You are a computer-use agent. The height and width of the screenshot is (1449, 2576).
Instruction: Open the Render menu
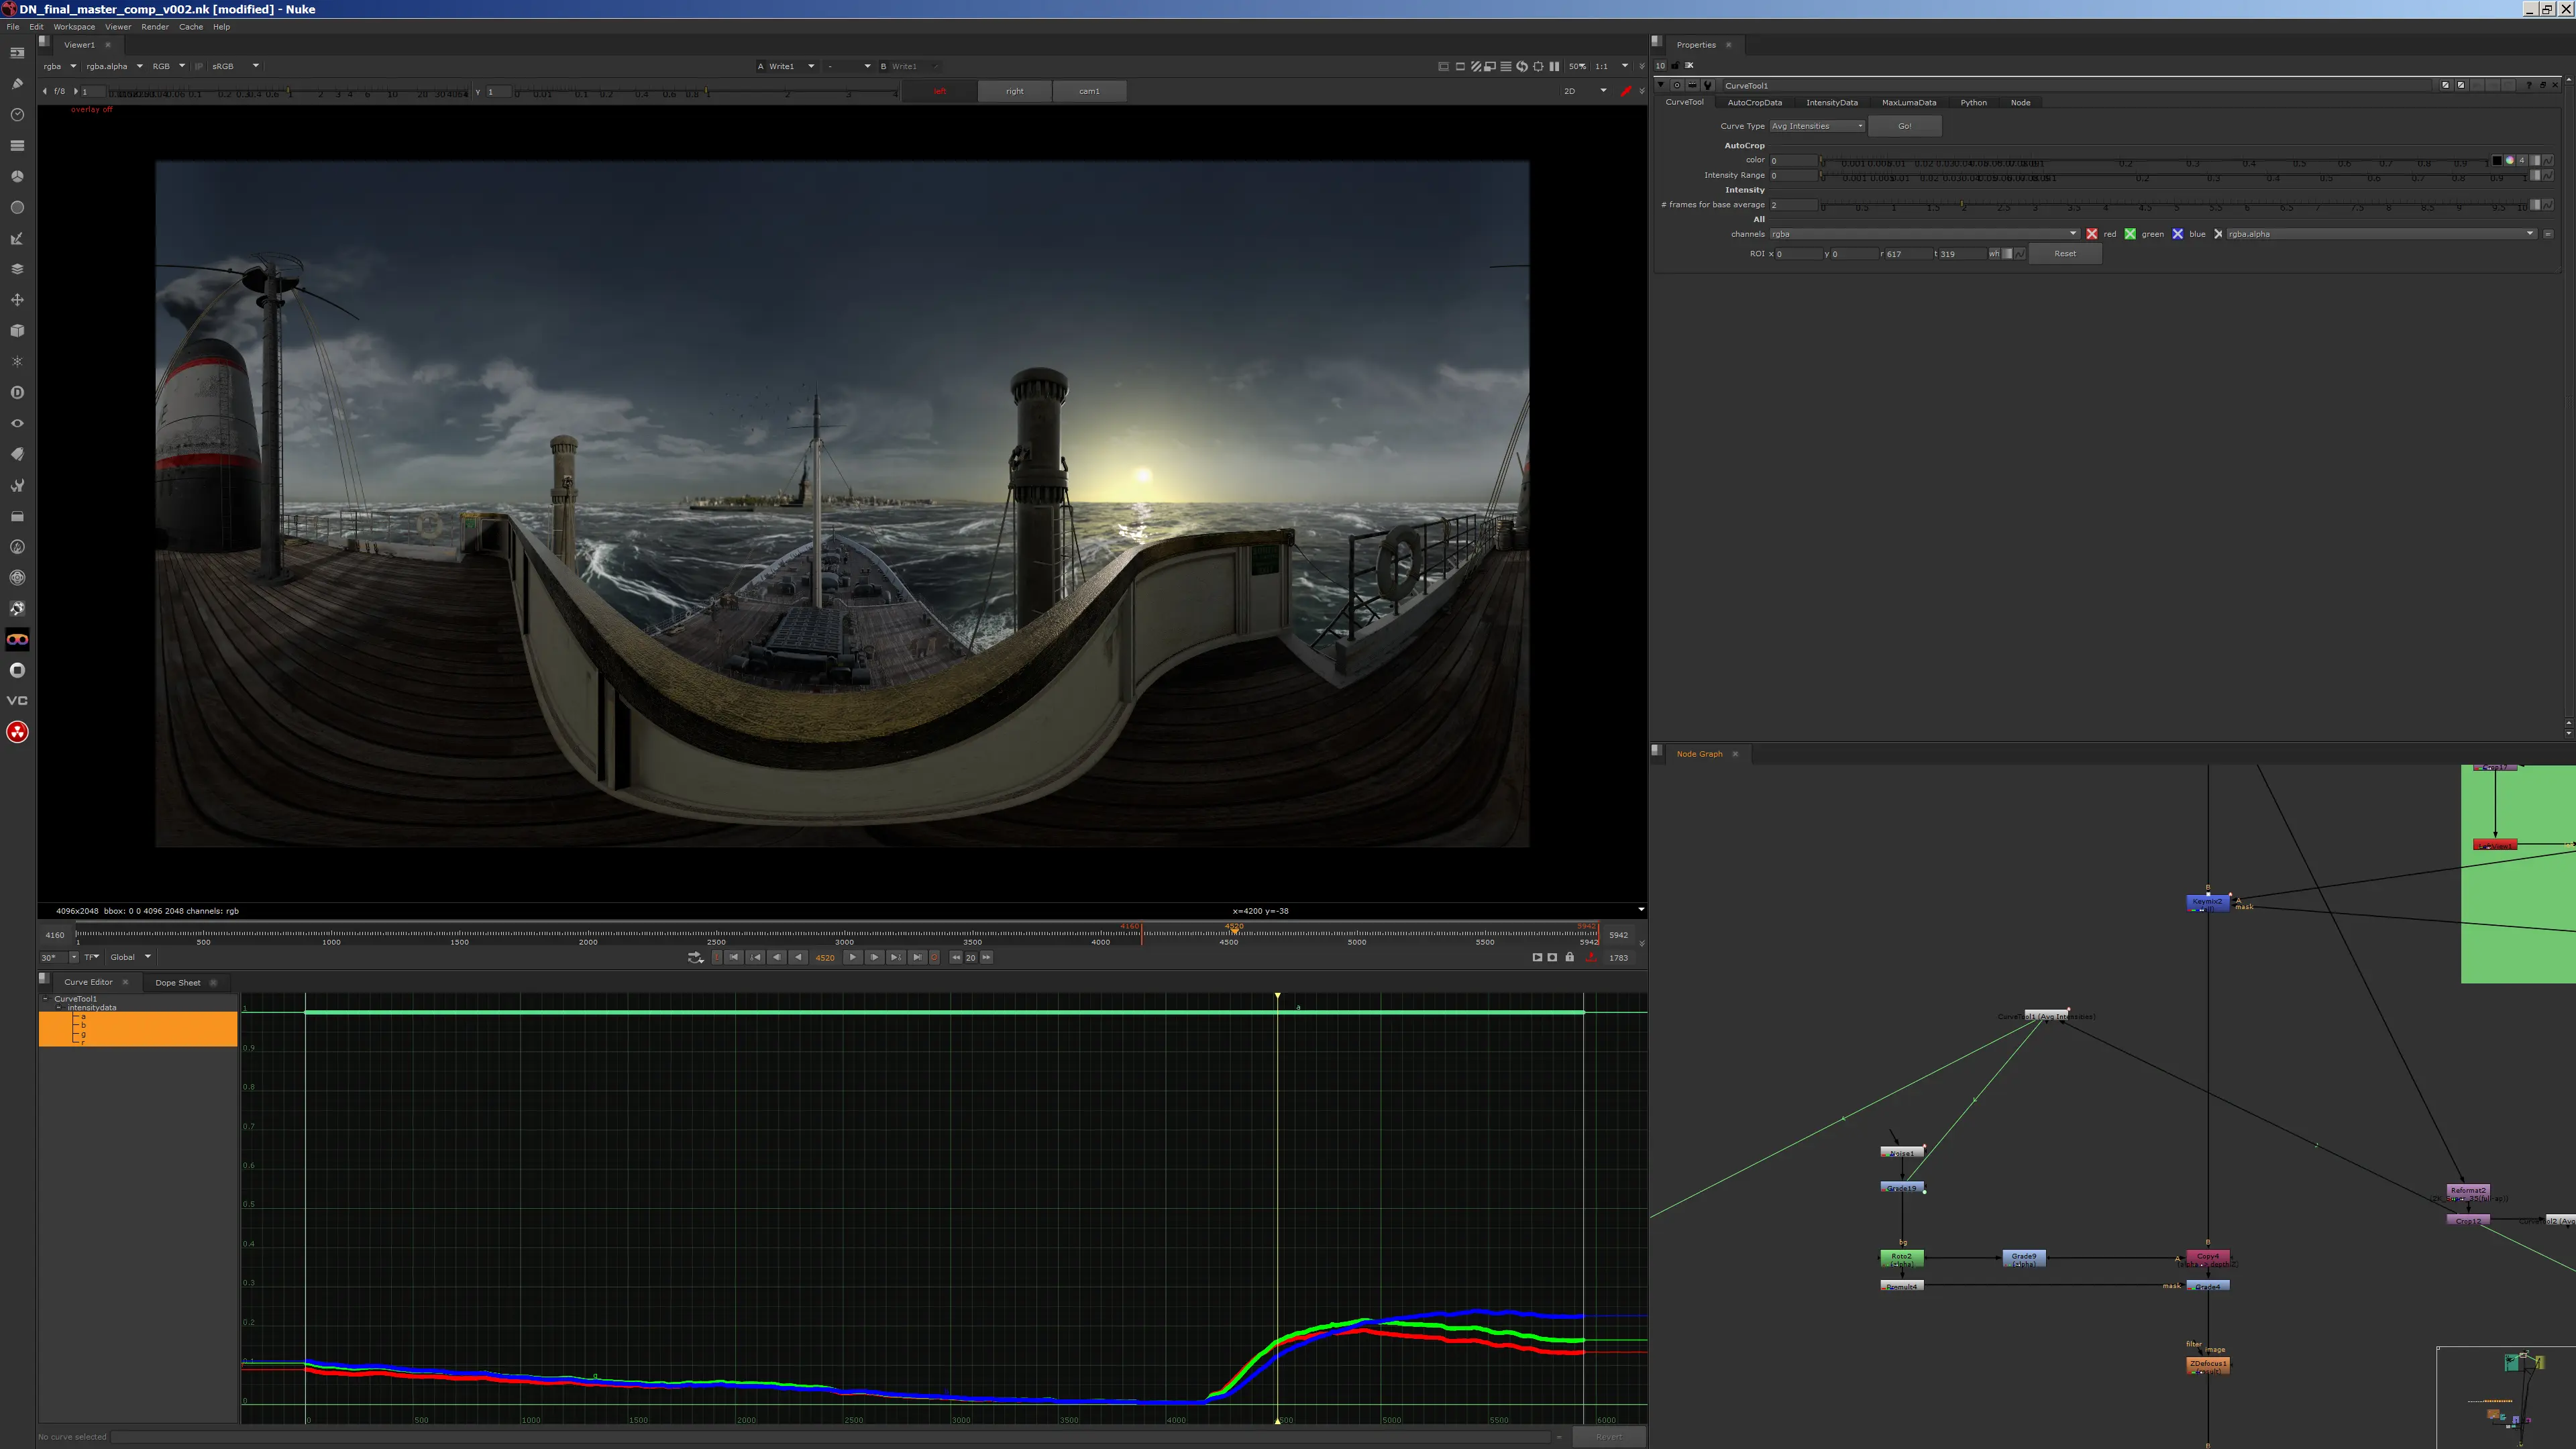pos(155,27)
